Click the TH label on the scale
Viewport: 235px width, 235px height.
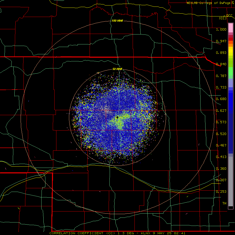click(x=224, y=203)
